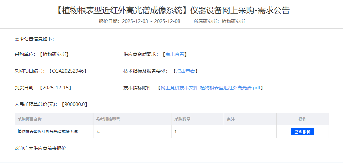This screenshot has width=343, height=163.
Task: Select the 报价日期 date range text
Action: pos(151,21)
